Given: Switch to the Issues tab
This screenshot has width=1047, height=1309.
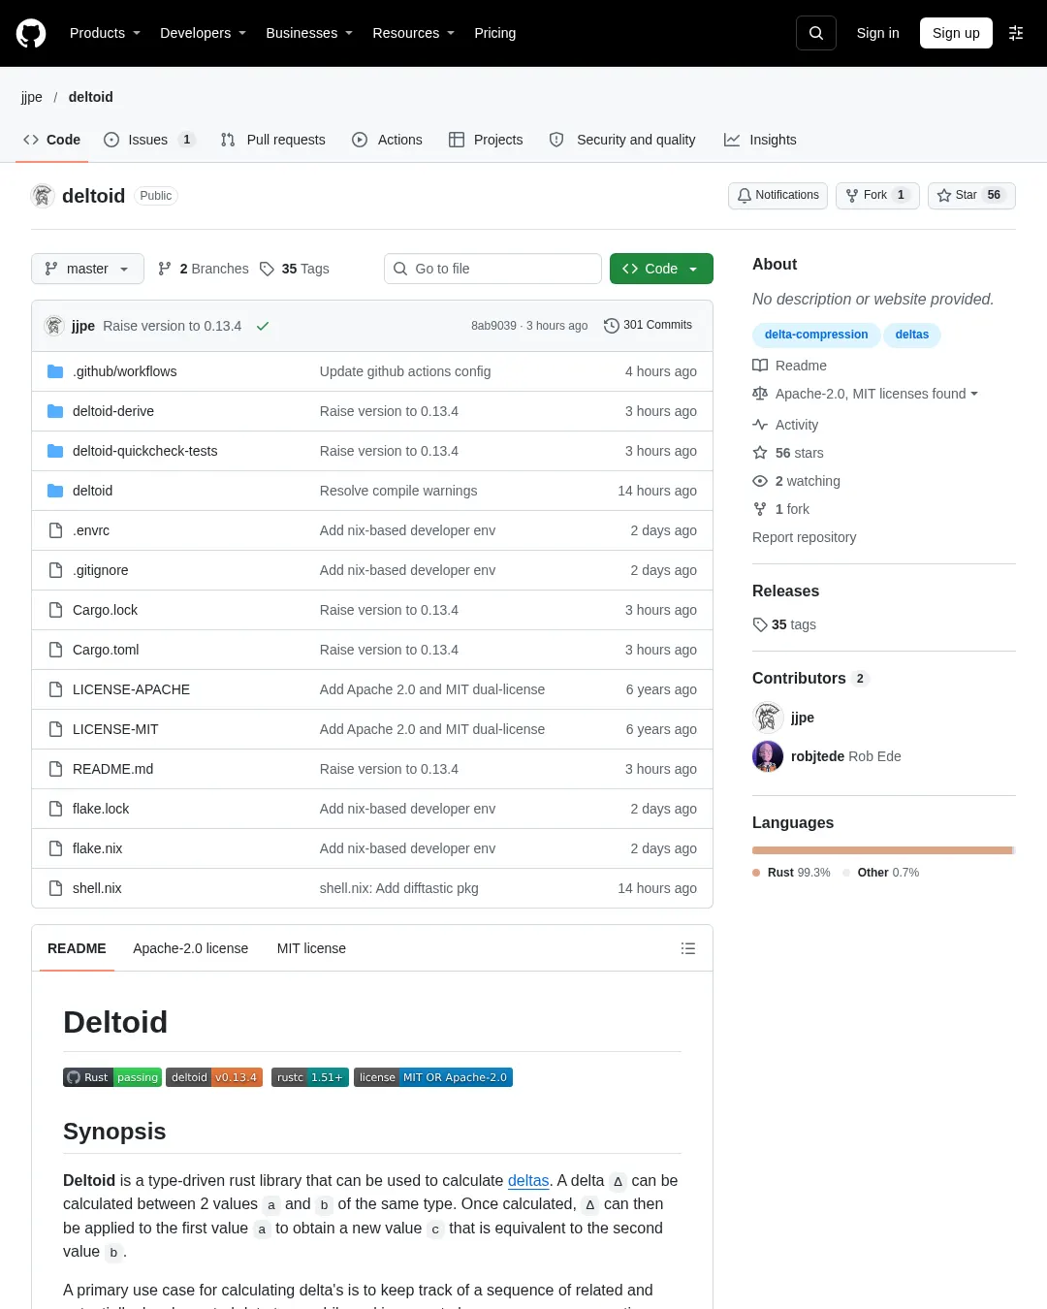Looking at the screenshot, I should [149, 140].
